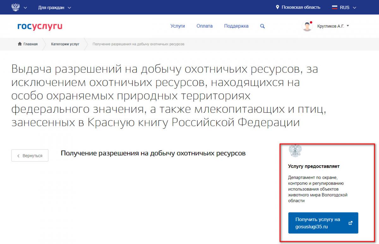Click the search magnifier icon
Image resolution: width=379 pixels, height=244 pixels.
(x=262, y=26)
